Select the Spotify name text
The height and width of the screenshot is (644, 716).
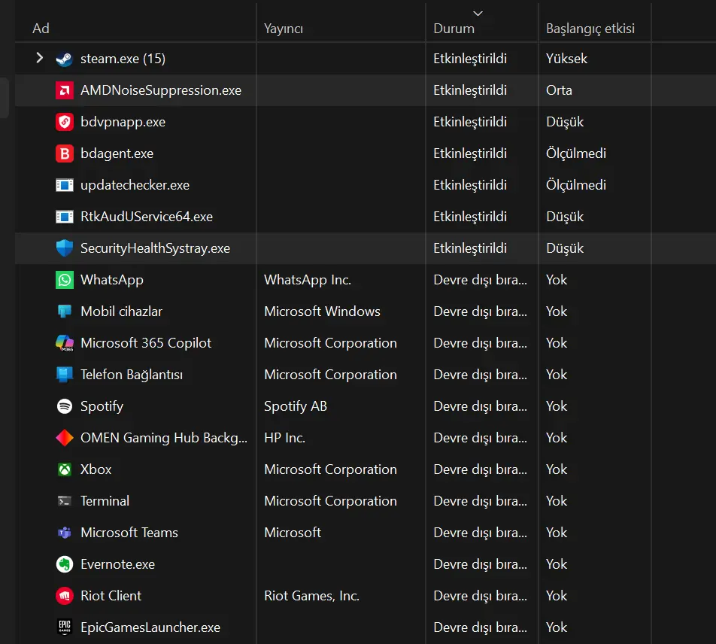tap(102, 406)
